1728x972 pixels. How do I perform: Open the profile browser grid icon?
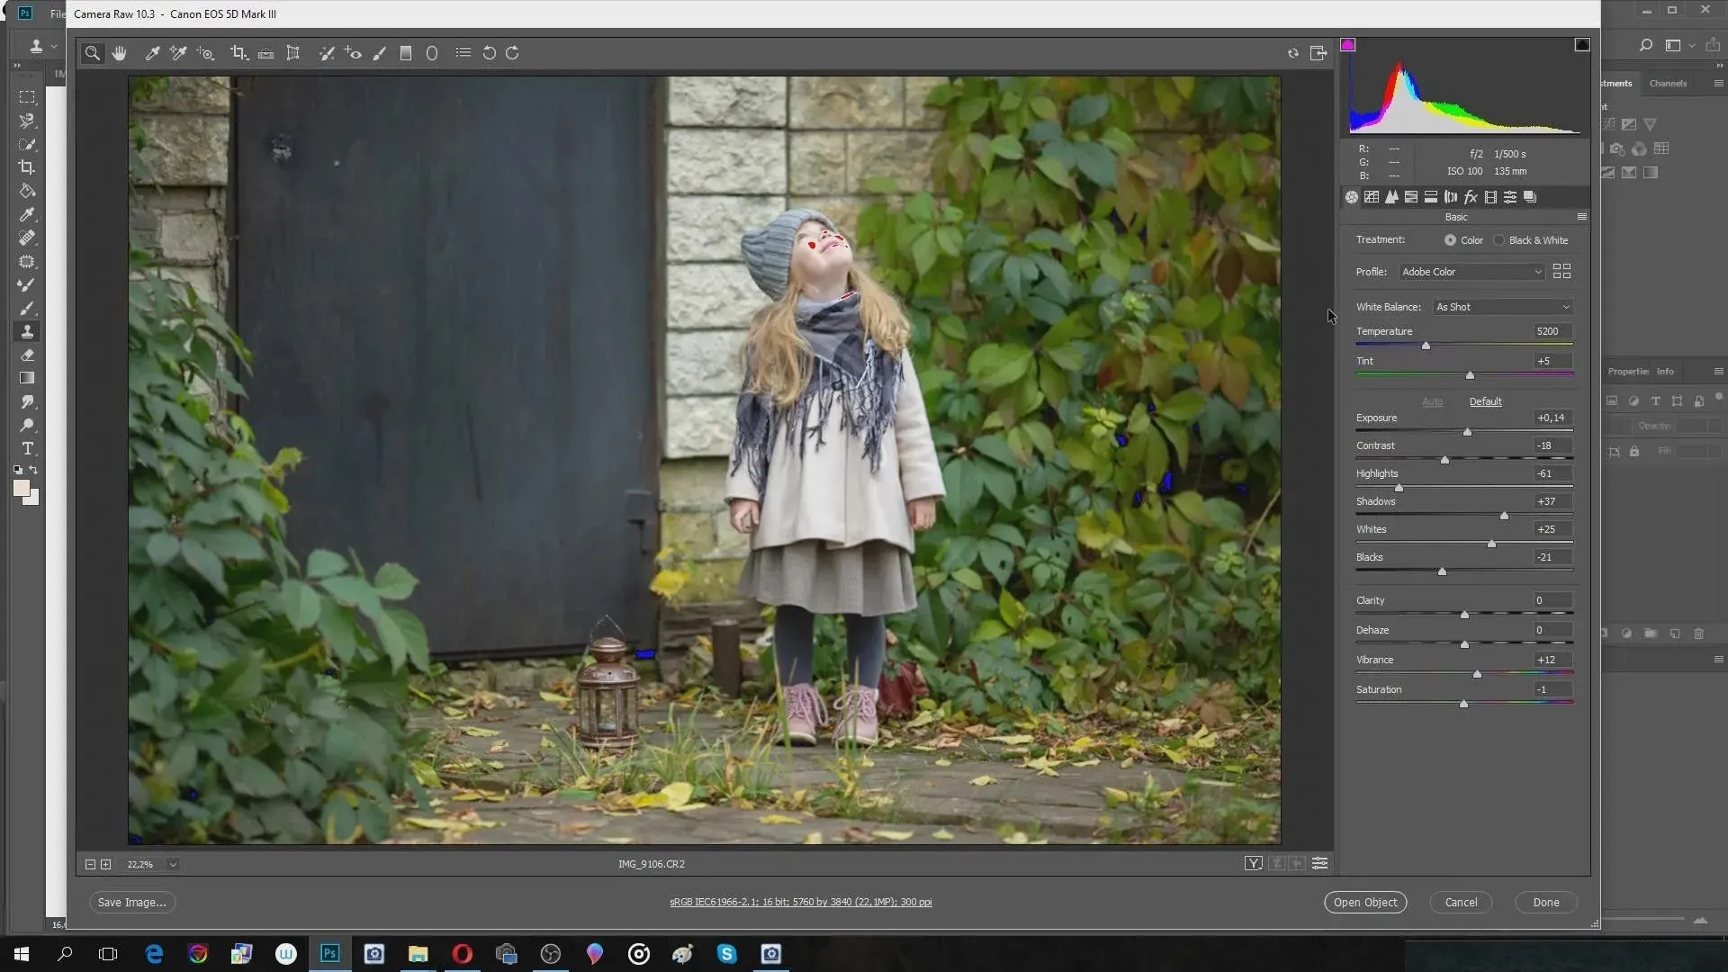click(x=1561, y=272)
